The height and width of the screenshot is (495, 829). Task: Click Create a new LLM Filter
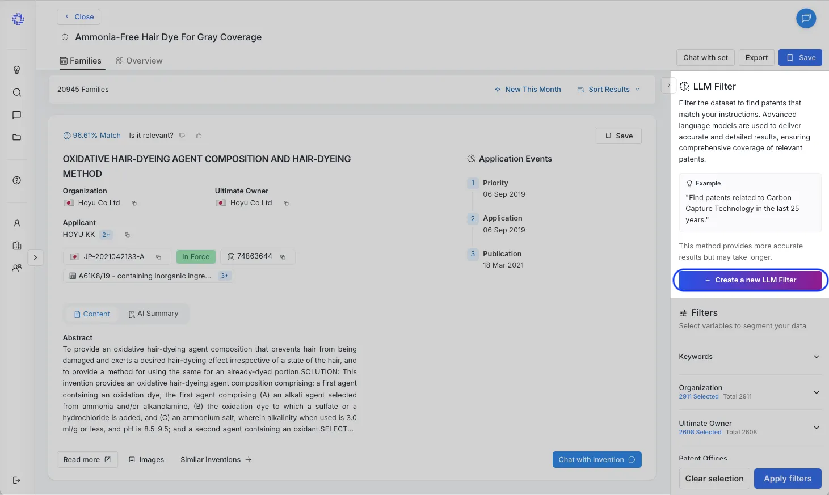point(750,280)
